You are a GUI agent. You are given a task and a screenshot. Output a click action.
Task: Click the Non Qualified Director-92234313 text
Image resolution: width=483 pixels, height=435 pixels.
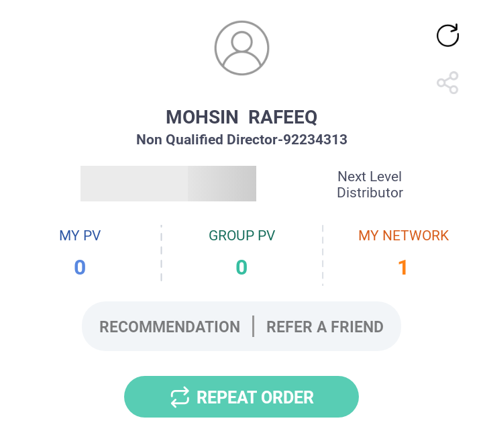pos(241,140)
